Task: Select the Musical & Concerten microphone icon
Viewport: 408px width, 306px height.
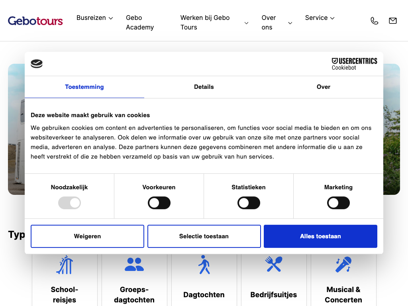Action: pos(343,264)
